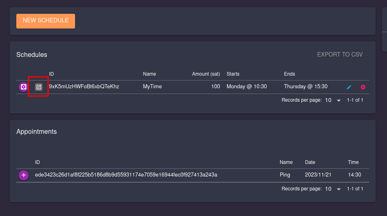Sort appointments by Date column header
The height and width of the screenshot is (216, 387).
click(310, 162)
